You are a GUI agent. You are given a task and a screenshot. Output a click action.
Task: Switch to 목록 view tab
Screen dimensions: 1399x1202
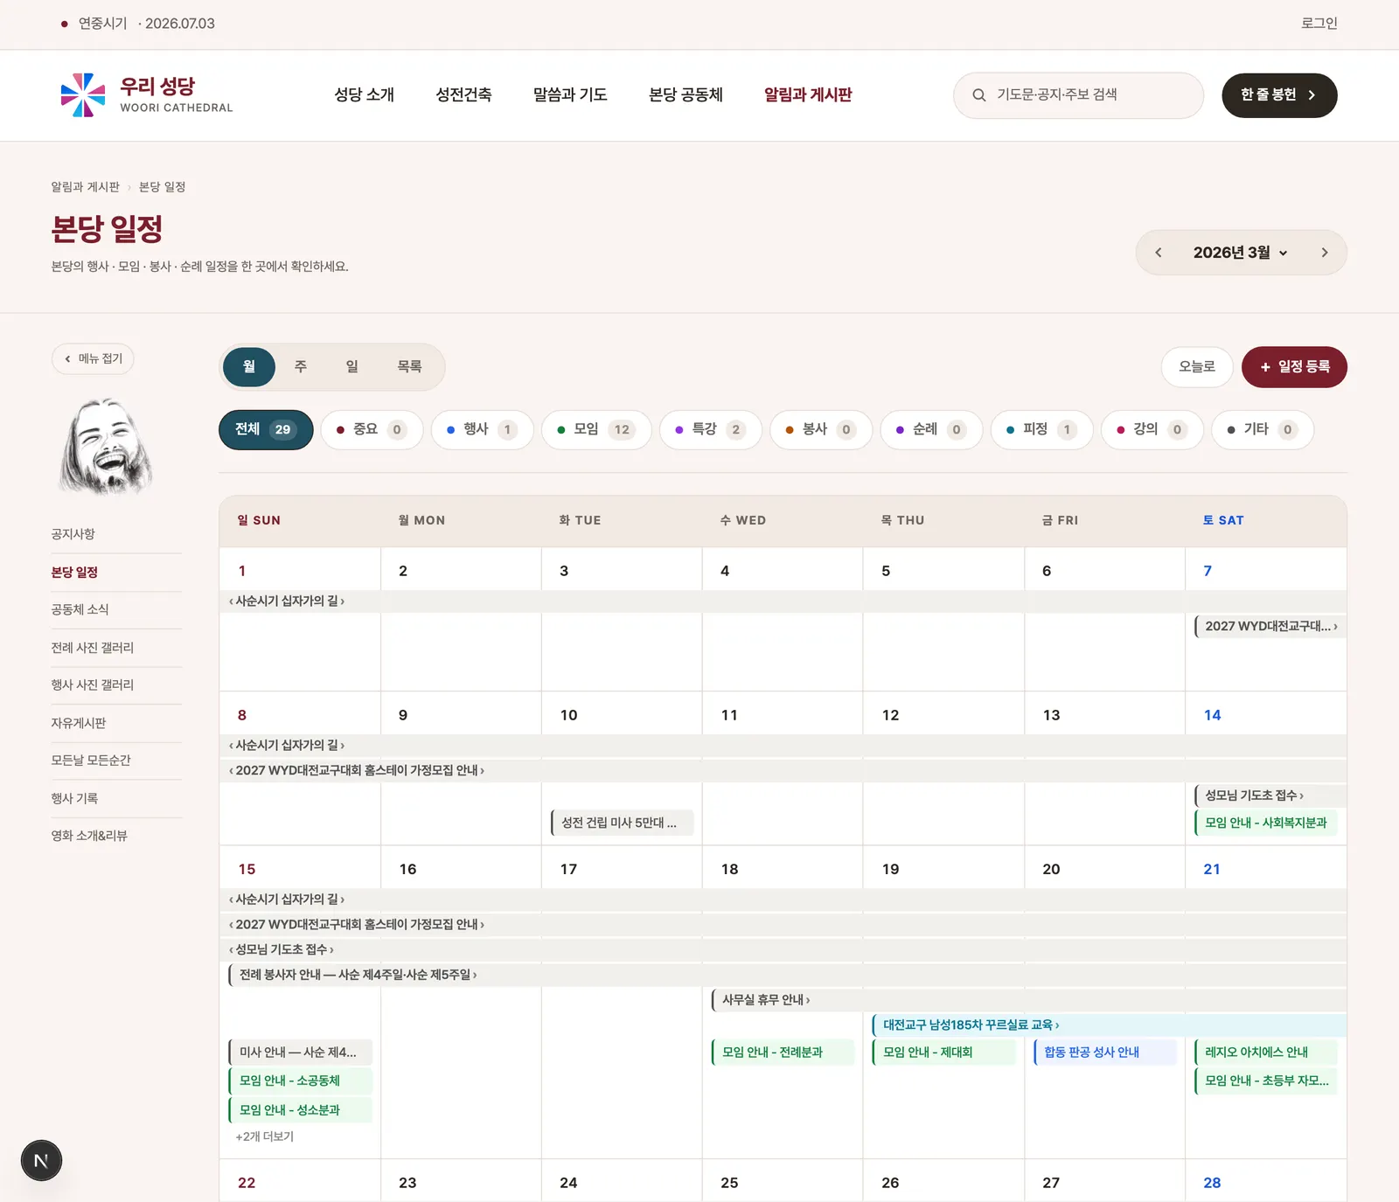(409, 366)
